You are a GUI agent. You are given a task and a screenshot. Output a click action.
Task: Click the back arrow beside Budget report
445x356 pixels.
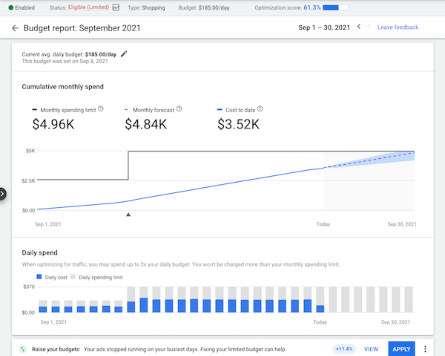[x=15, y=28]
